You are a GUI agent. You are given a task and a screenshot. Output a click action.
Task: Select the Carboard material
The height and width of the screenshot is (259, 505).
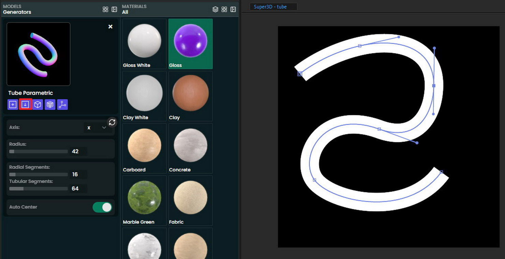tap(144, 148)
